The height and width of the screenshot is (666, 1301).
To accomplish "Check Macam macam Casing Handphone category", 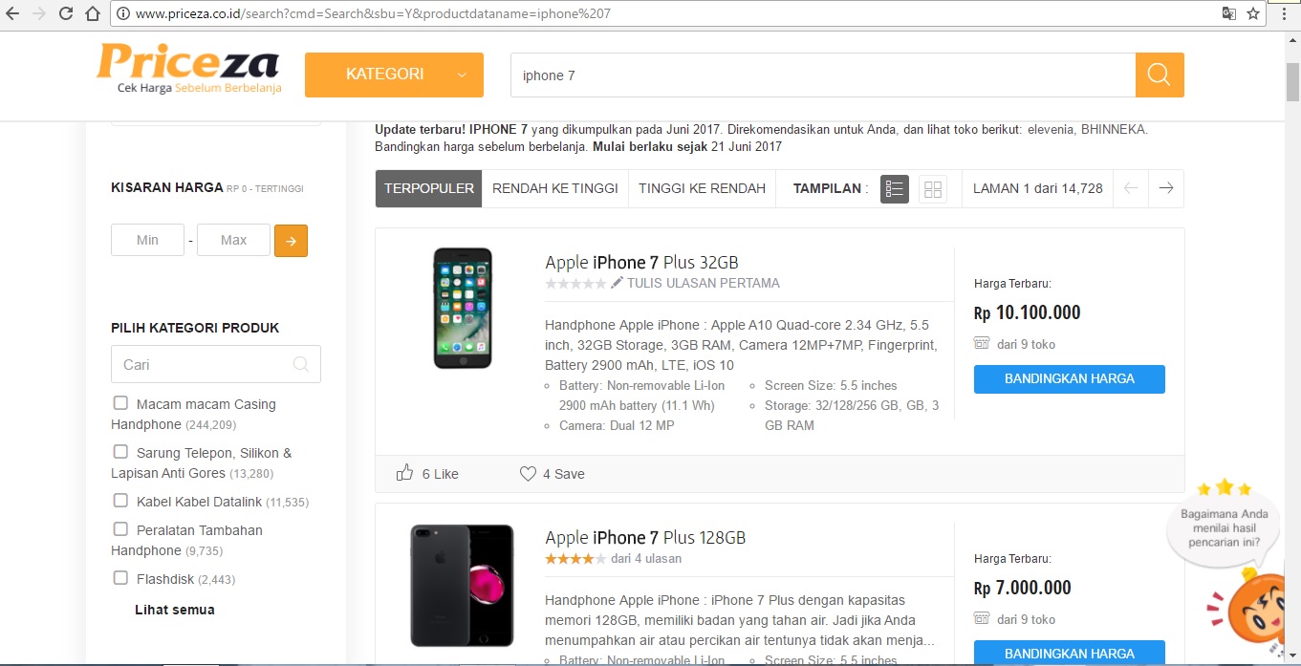I will point(120,403).
